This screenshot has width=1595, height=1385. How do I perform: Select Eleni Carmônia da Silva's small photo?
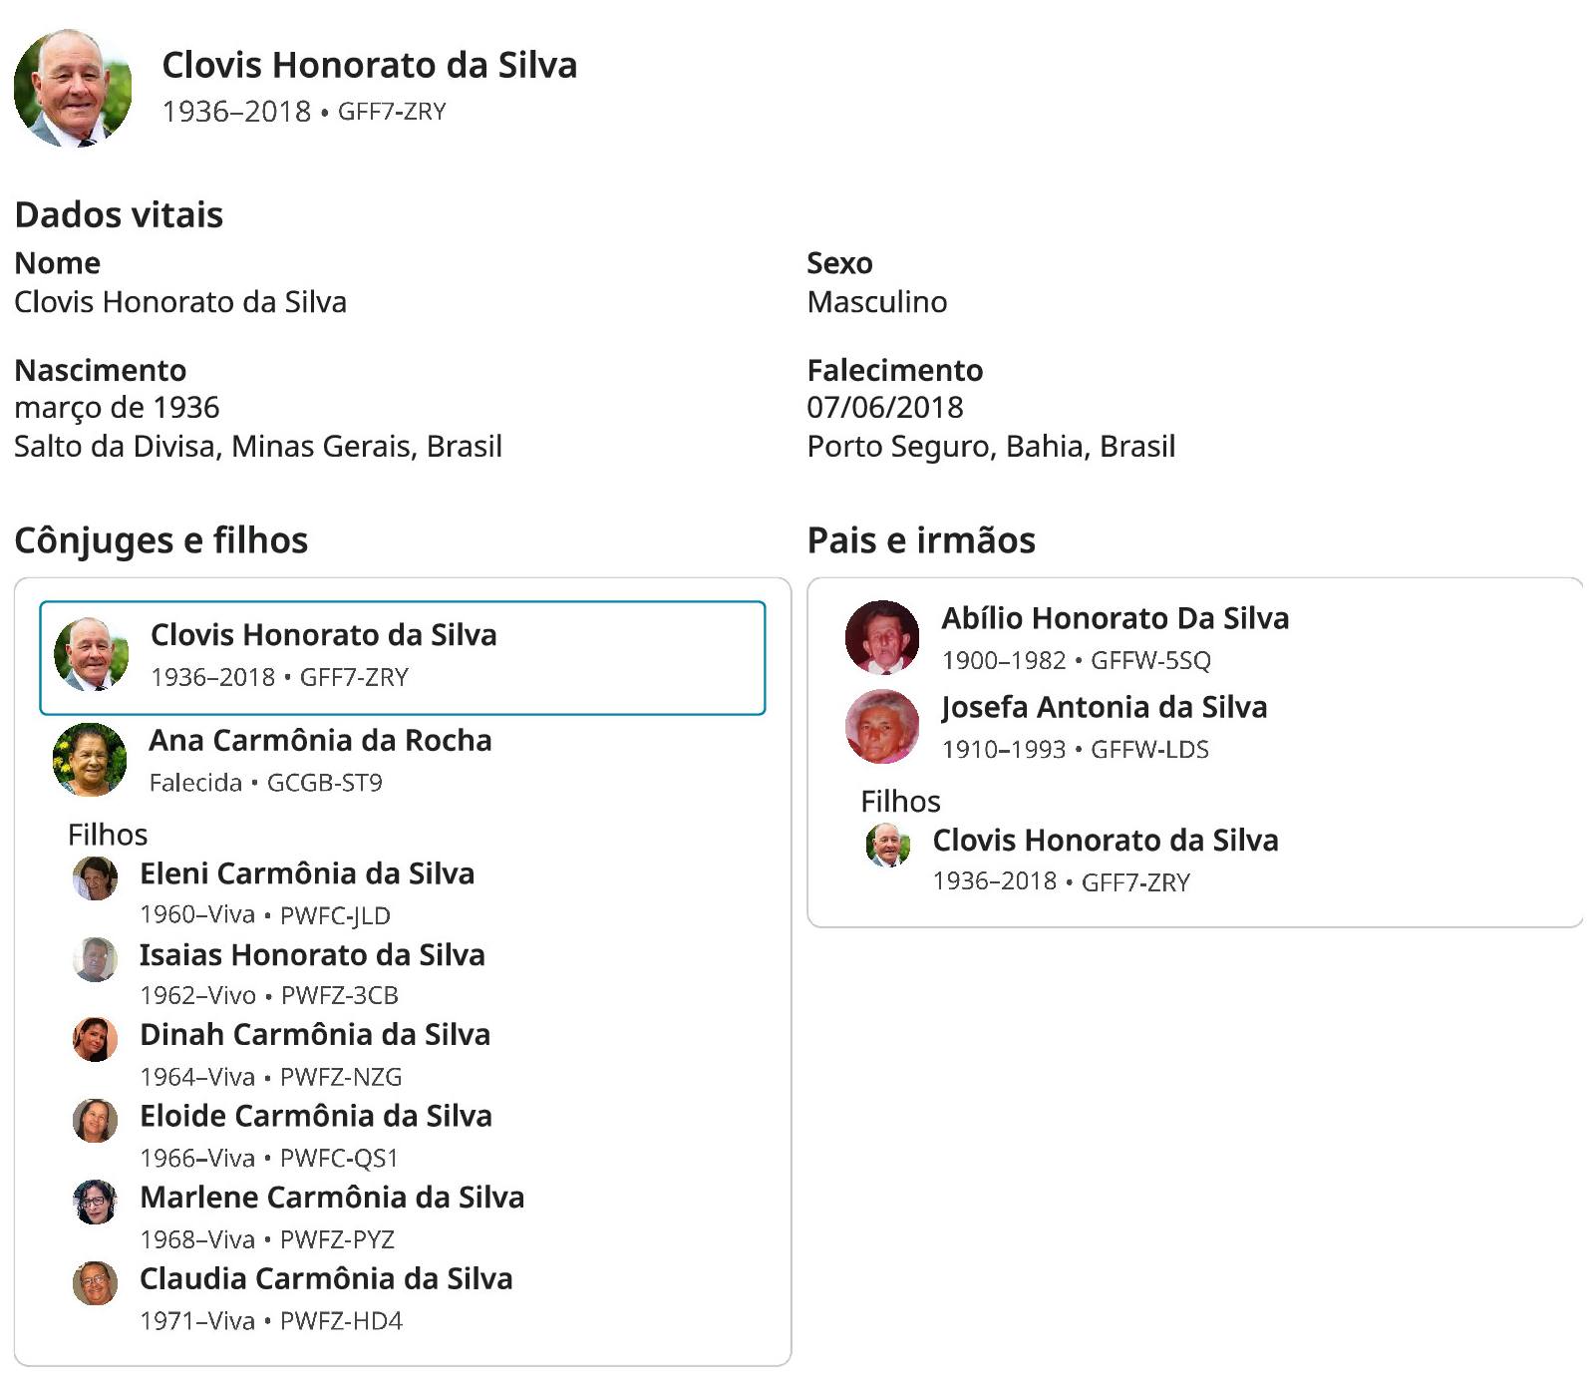[x=96, y=878]
